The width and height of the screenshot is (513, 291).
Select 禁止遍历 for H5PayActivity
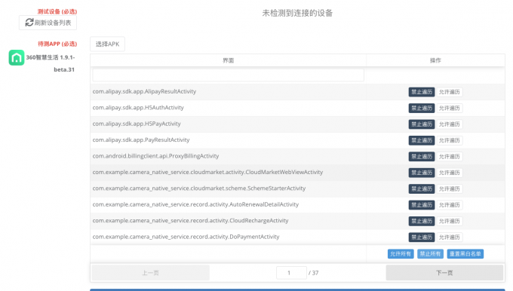[422, 124]
